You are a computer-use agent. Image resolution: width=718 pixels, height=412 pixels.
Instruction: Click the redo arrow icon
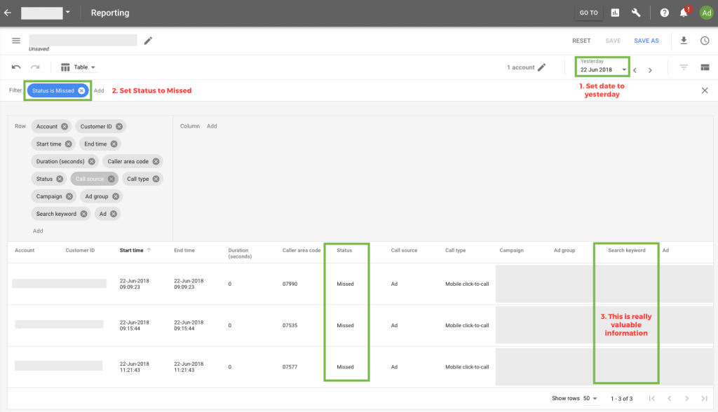coord(33,67)
